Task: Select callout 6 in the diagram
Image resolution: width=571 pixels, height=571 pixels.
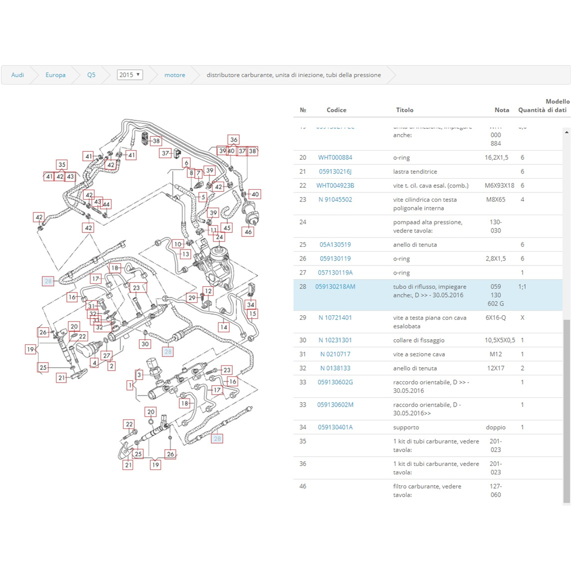Action: (187, 163)
